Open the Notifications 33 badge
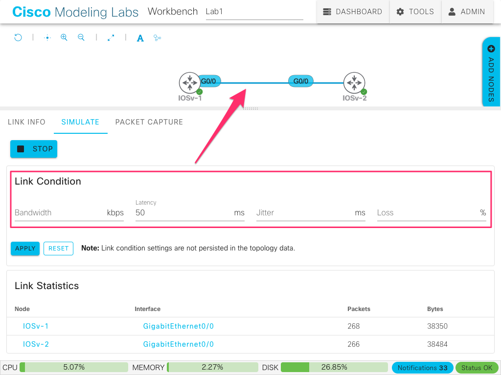 point(422,368)
